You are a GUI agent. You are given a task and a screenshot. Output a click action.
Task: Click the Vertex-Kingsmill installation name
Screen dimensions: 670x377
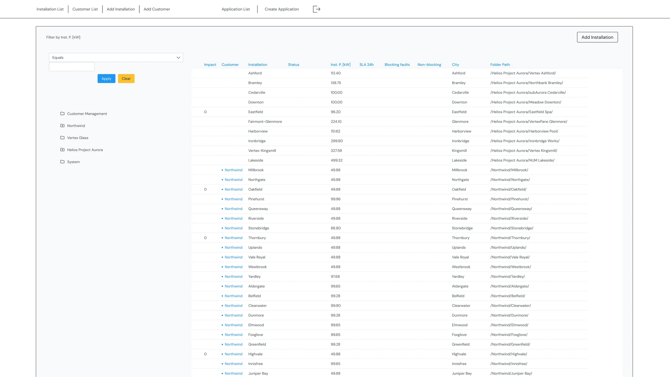[262, 151]
